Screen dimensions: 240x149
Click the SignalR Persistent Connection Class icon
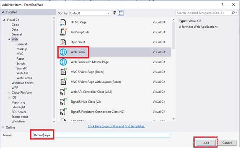63,112
